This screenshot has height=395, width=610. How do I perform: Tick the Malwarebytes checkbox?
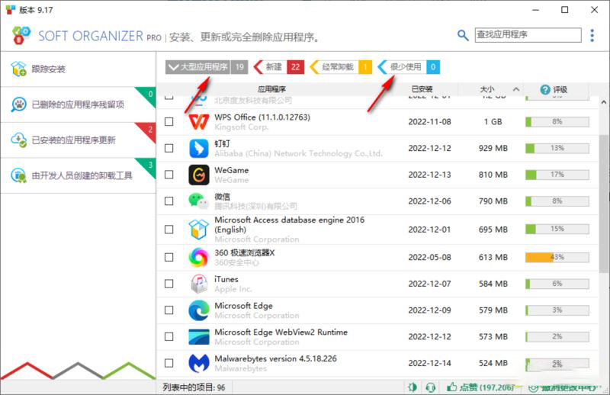(169, 363)
